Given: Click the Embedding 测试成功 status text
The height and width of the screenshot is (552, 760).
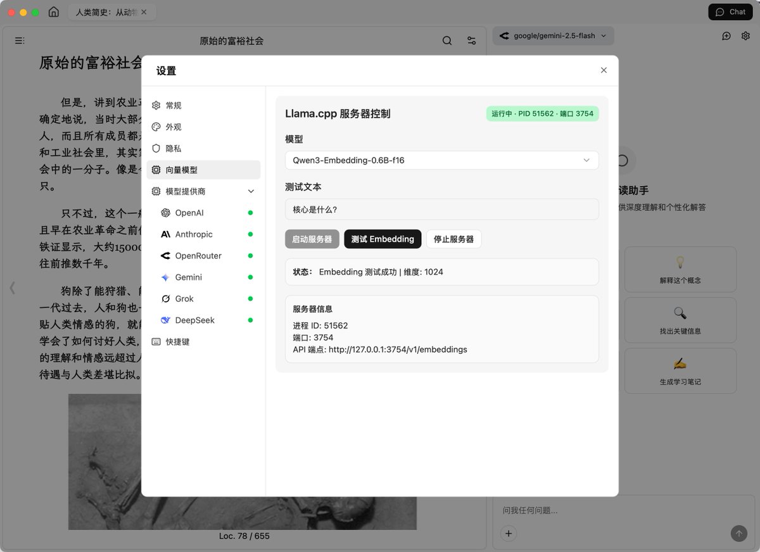Looking at the screenshot, I should pos(381,272).
